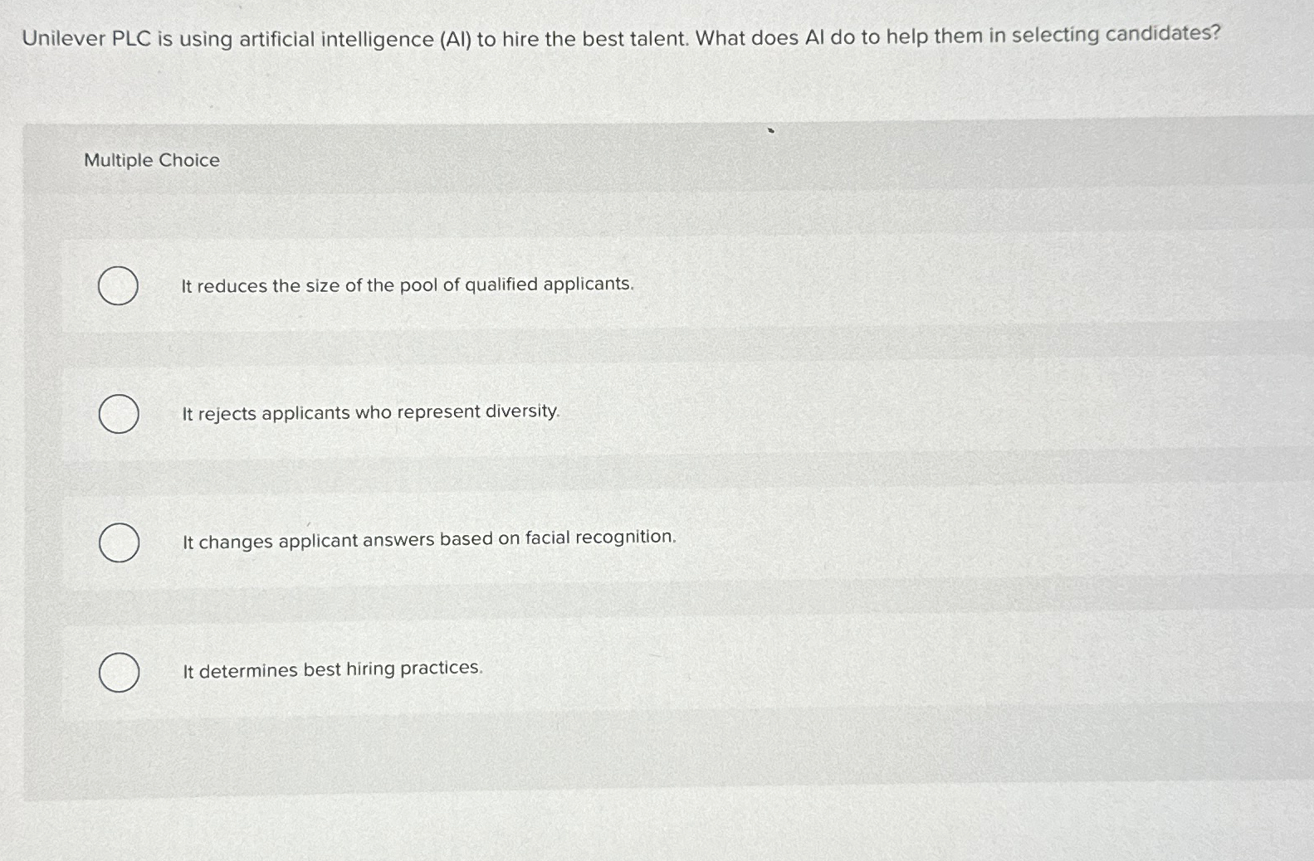The height and width of the screenshot is (861, 1314).
Task: Choose 'It determines best hiring practices'
Action: [x=332, y=669]
